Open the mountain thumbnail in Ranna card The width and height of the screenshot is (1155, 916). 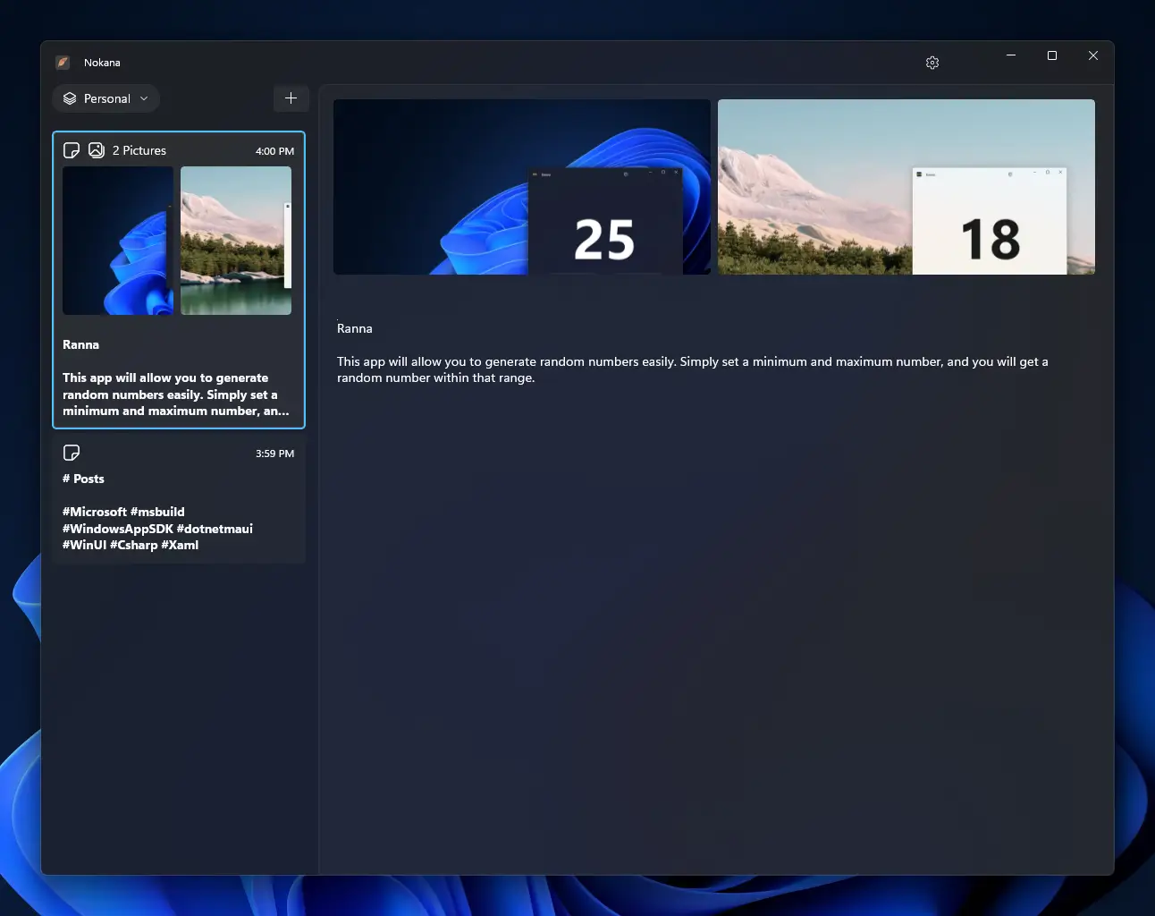(236, 241)
